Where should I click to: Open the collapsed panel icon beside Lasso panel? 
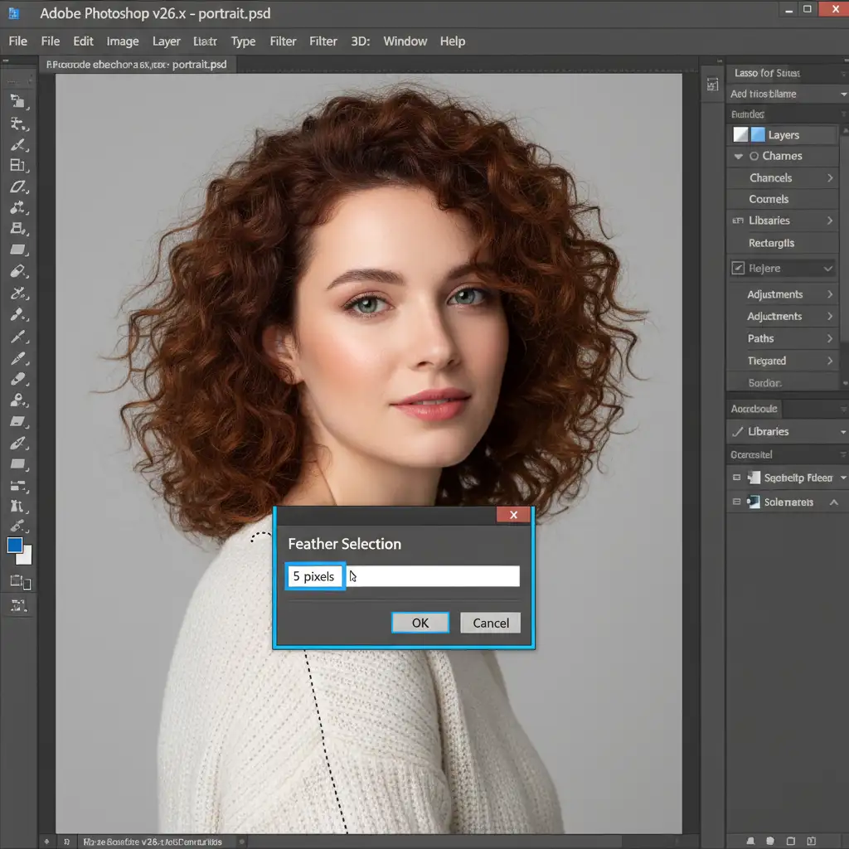pos(711,83)
